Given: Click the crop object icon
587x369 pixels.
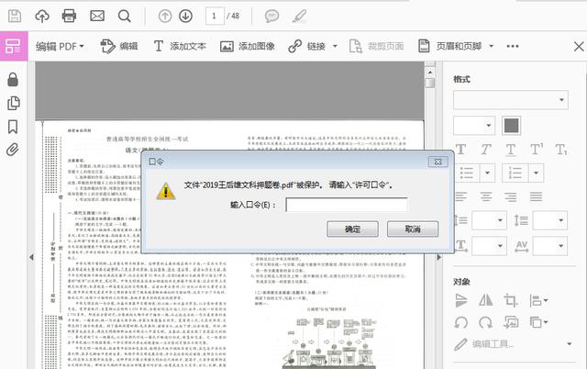Looking at the screenshot, I should pyautogui.click(x=511, y=300).
